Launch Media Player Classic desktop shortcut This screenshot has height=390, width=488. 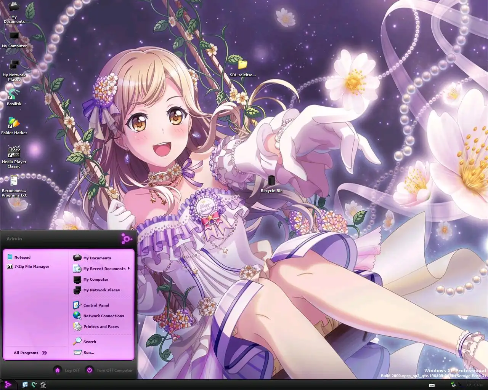click(14, 157)
